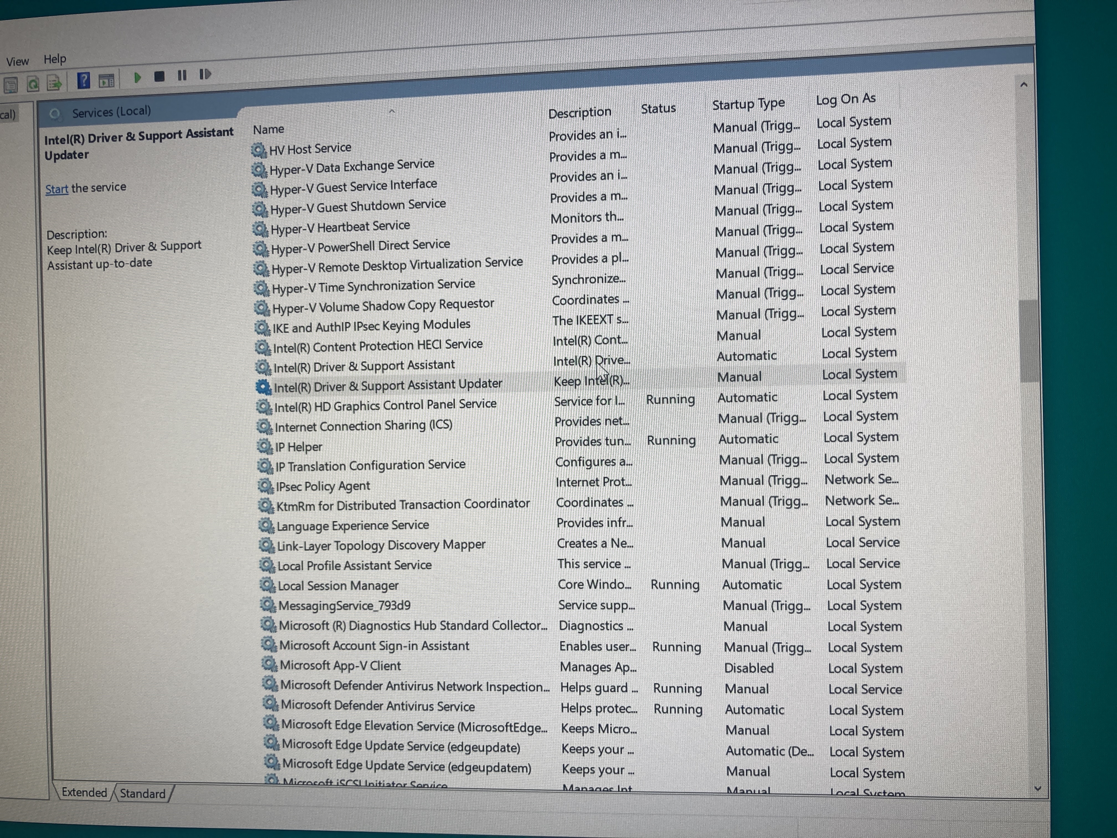1117x838 pixels.
Task: Select KtmRm for Distributed Transaction Coordinator
Action: (x=580, y=503)
